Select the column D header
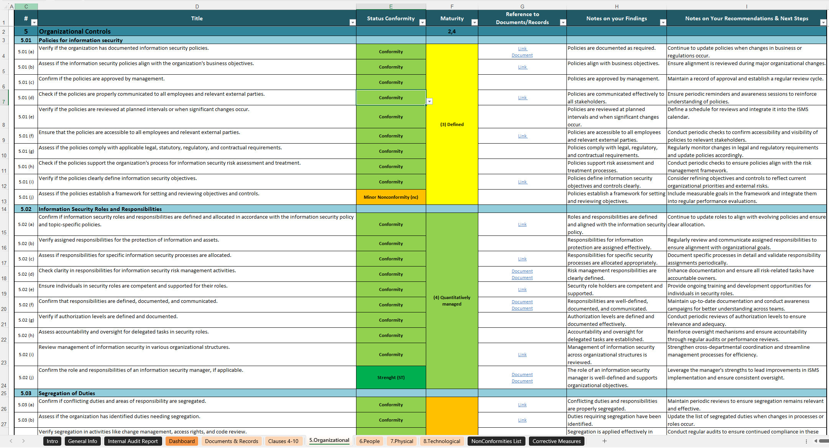The width and height of the screenshot is (829, 448). [x=197, y=6]
